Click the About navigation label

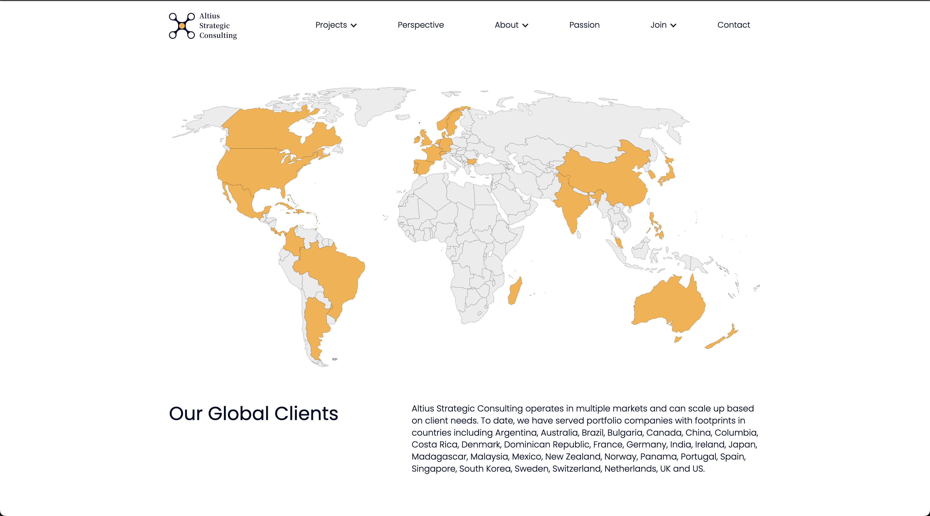(x=506, y=25)
